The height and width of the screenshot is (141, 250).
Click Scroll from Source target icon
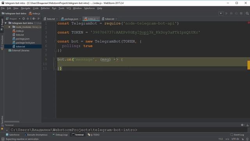[x=23, y=19]
